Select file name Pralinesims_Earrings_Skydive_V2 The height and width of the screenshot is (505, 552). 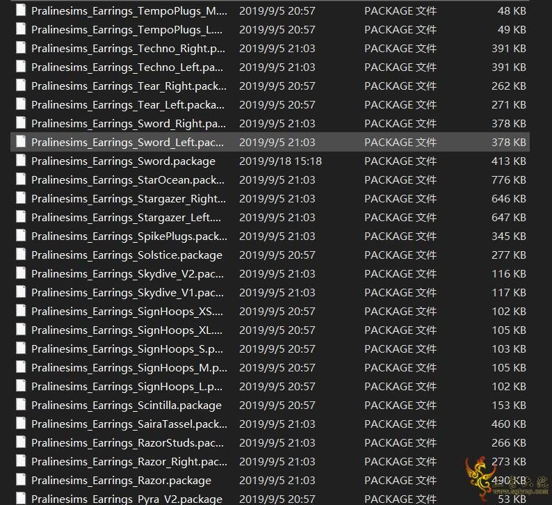pos(127,274)
